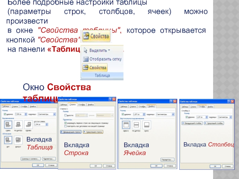Click OK in Ячейка-tab dialog
239x179 pixels.
click(156, 166)
